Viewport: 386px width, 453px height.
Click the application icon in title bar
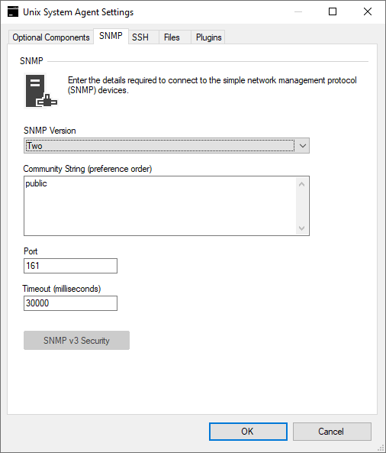pos(13,12)
